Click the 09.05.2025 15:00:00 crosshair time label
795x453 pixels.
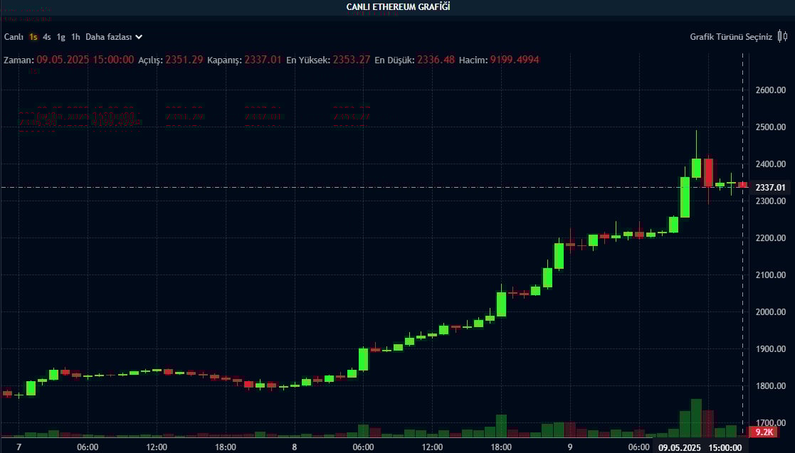(700, 447)
